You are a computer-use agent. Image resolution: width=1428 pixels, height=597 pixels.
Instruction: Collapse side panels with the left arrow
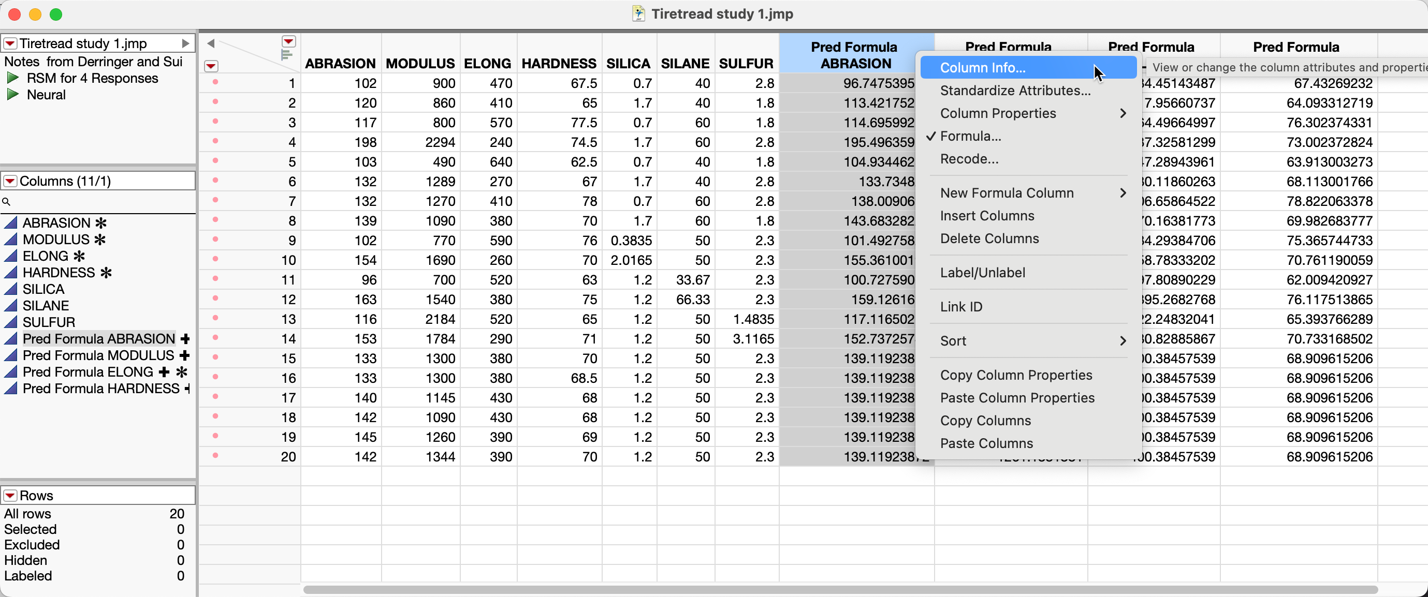pos(211,43)
